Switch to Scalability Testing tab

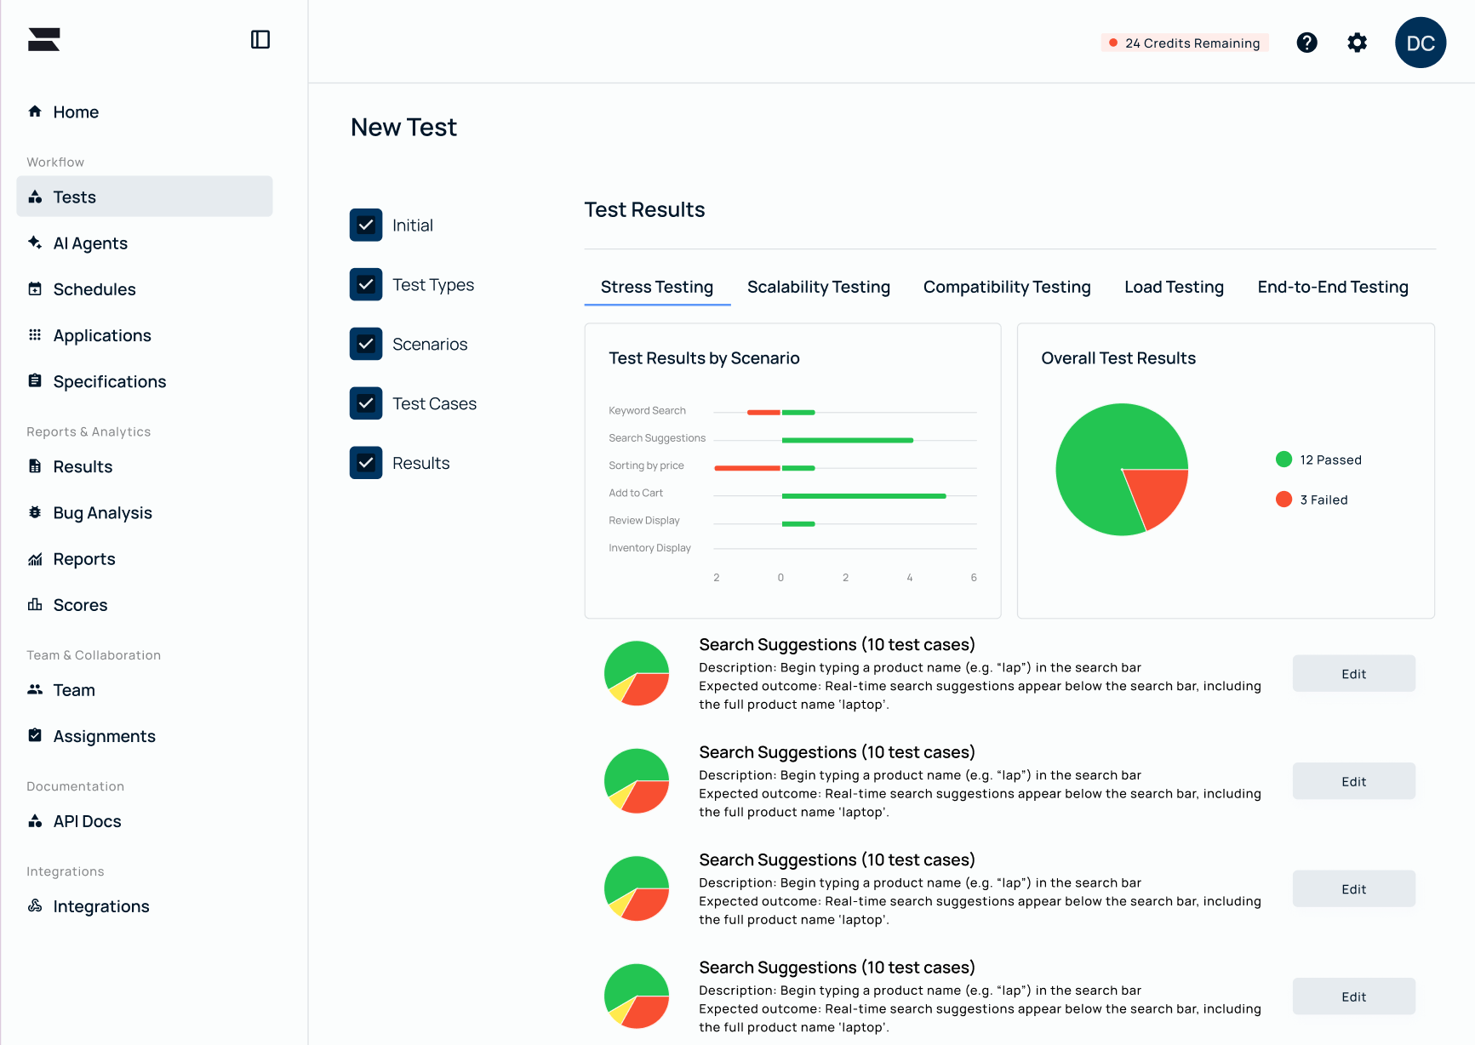pos(818,288)
